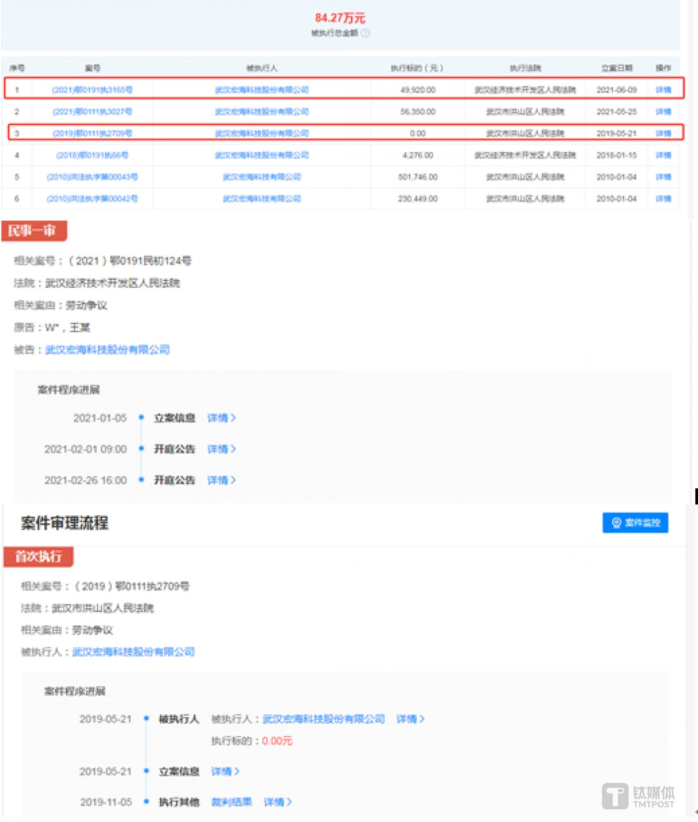Image resolution: width=698 pixels, height=822 pixels.
Task: Click the 首次执行 red section tag
Action: 38,557
